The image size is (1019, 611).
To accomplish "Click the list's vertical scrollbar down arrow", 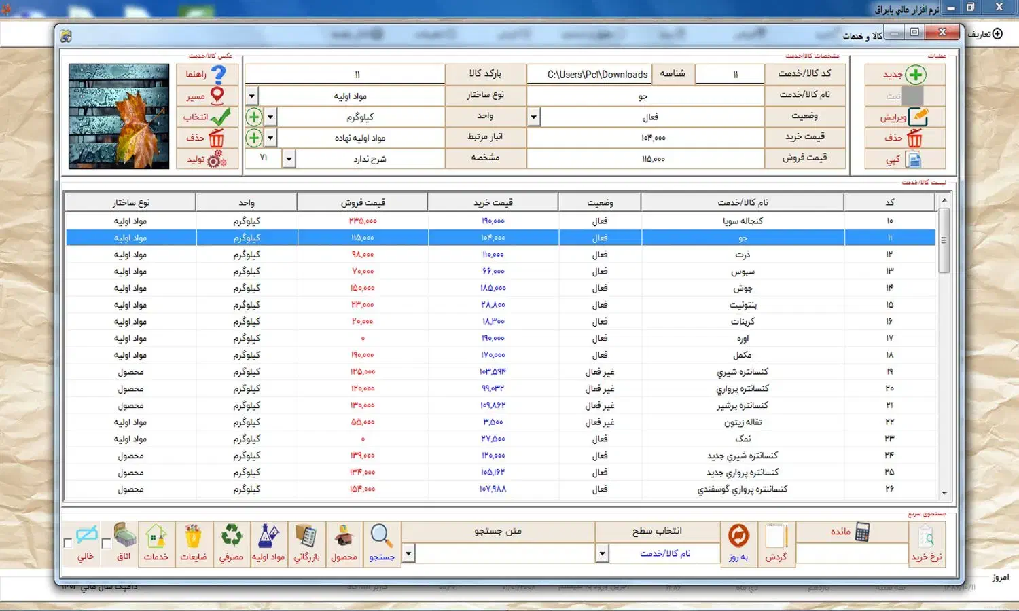I will tap(944, 494).
